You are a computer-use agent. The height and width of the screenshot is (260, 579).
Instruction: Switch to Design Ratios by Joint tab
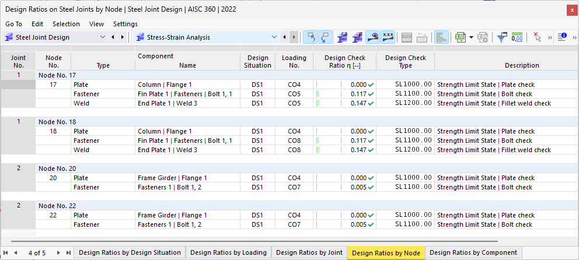click(309, 252)
